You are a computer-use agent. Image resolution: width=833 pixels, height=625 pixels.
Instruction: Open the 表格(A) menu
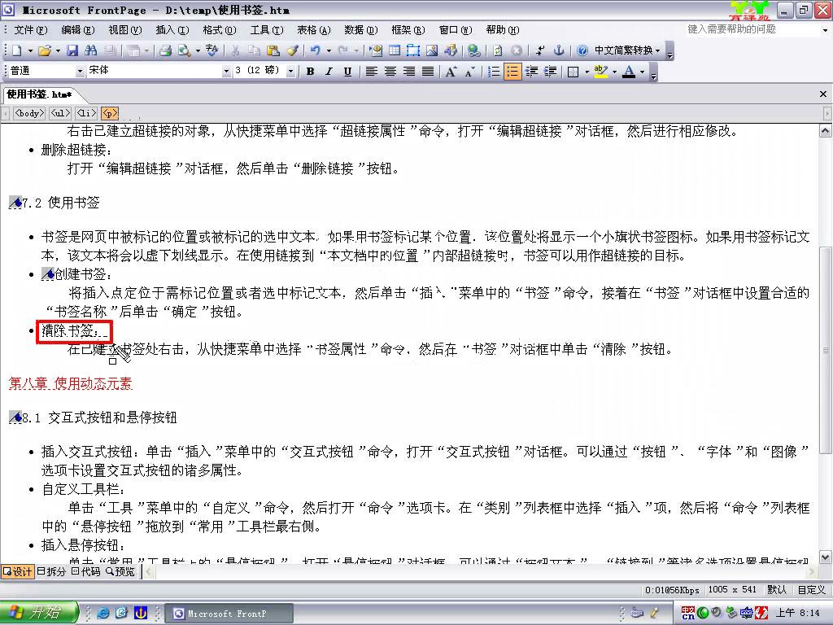coord(313,30)
